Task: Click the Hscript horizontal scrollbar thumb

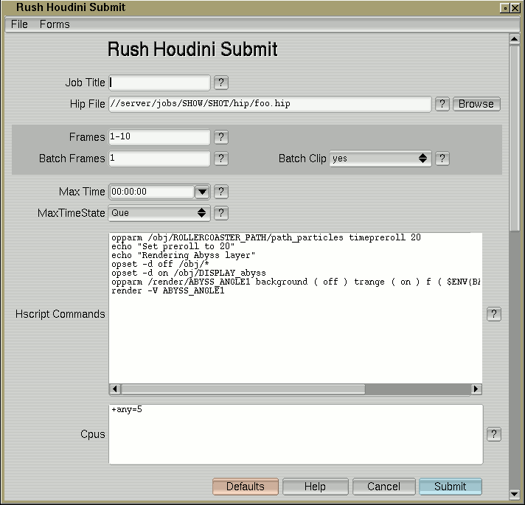Action: click(243, 389)
